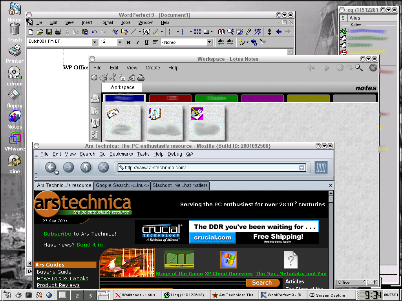The width and height of the screenshot is (402, 301).
Task: Click the orange Search button
Action: click(x=262, y=283)
